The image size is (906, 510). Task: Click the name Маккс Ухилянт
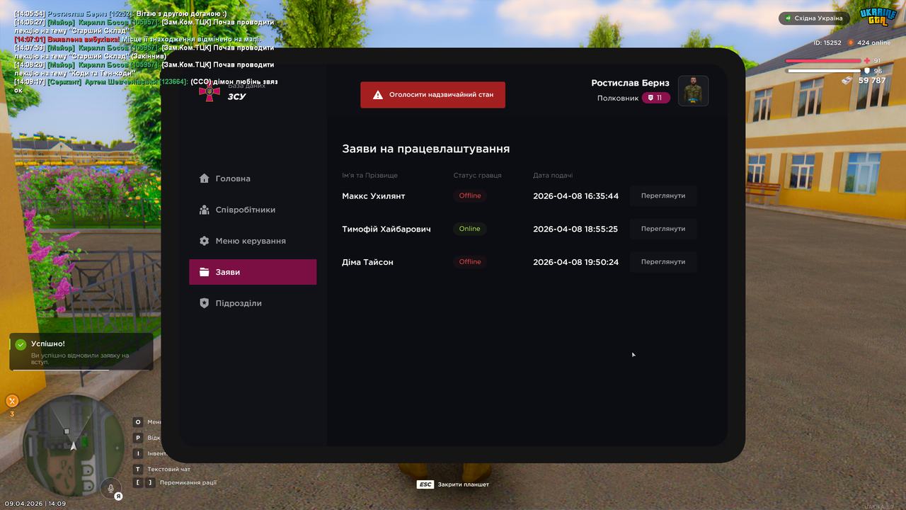click(x=374, y=196)
